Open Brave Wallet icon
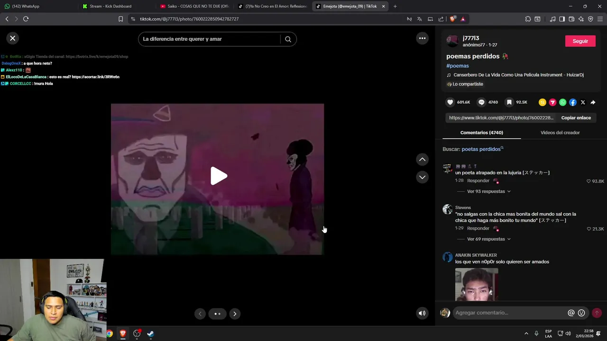 [571, 19]
